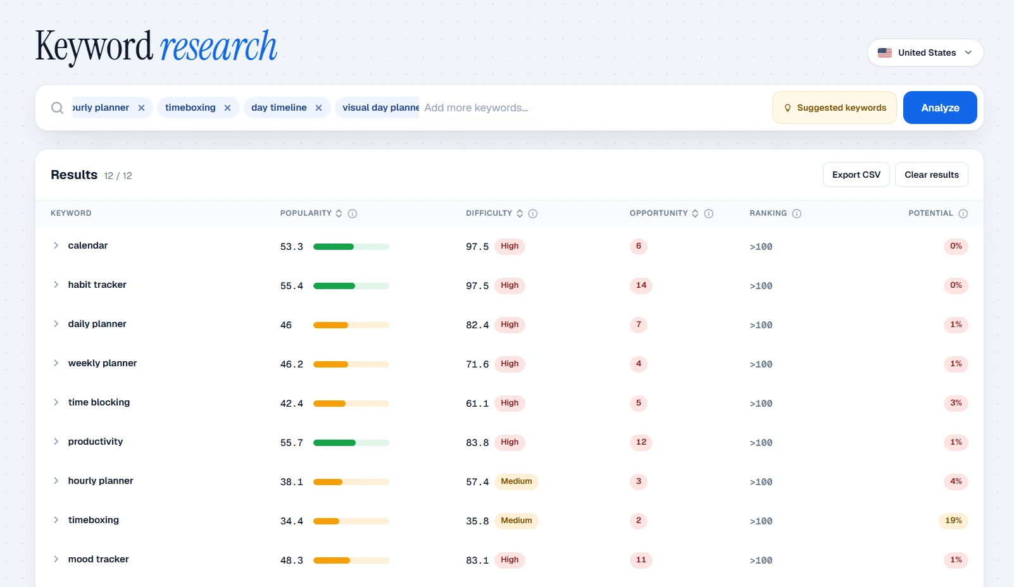The image size is (1014, 587).
Task: Click the Keyword column header
Action: (71, 213)
